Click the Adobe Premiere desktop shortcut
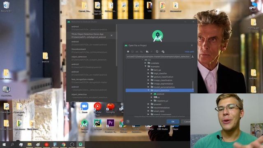263x148 pixels. coord(111,126)
